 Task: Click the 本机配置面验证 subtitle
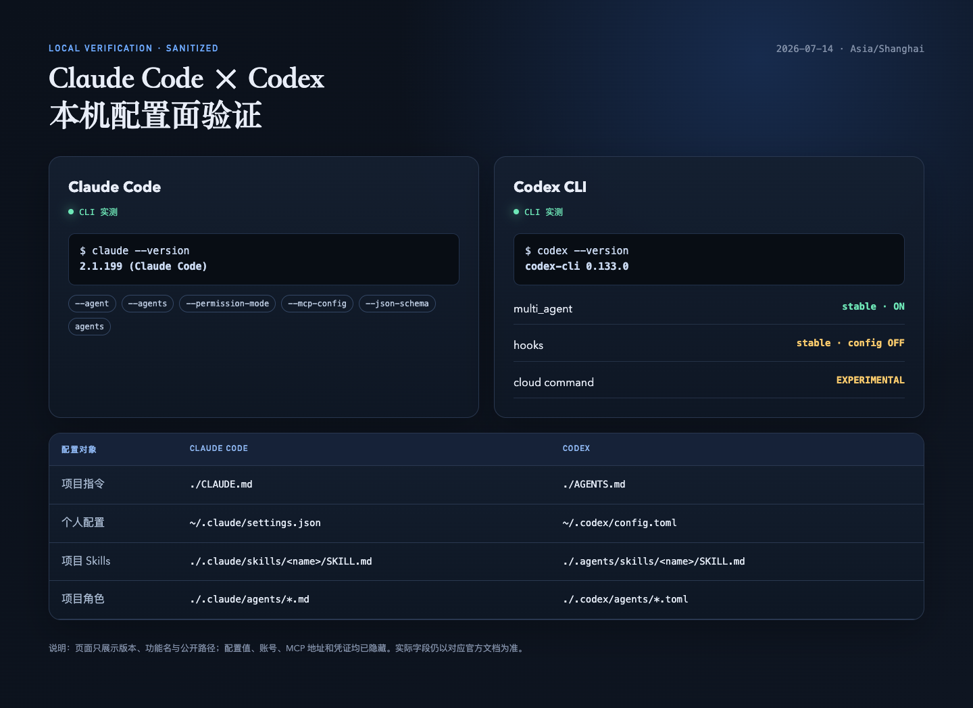click(155, 116)
